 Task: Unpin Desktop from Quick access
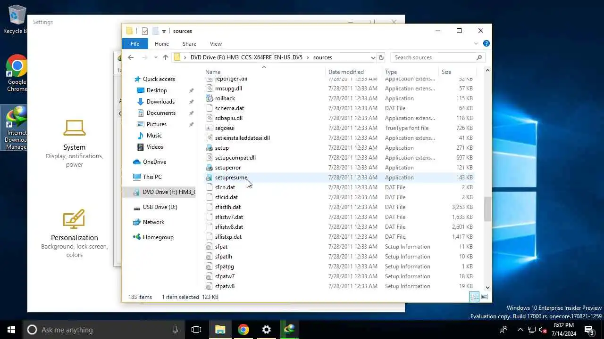191,90
